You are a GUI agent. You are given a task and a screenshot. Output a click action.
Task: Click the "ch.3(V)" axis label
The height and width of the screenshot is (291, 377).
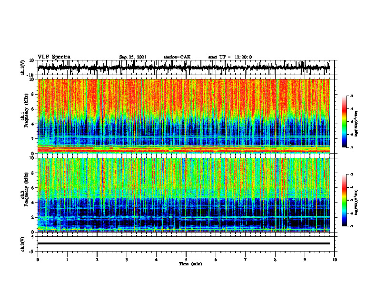22,244
